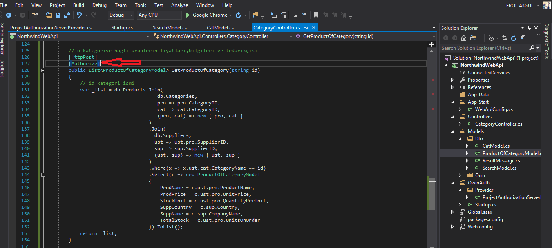
Task: Collapse the GetProductOfCategory method outline
Action: click(x=43, y=70)
